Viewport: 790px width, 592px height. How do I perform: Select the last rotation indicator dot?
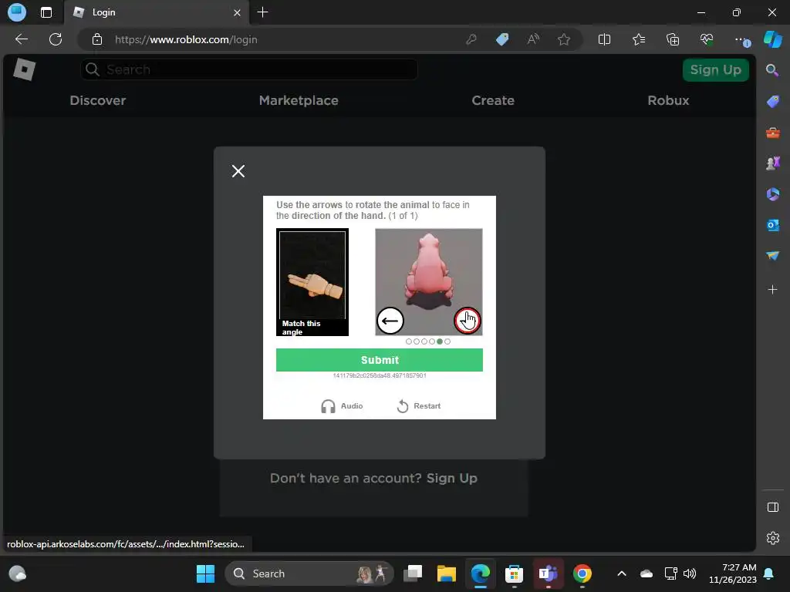coord(447,341)
